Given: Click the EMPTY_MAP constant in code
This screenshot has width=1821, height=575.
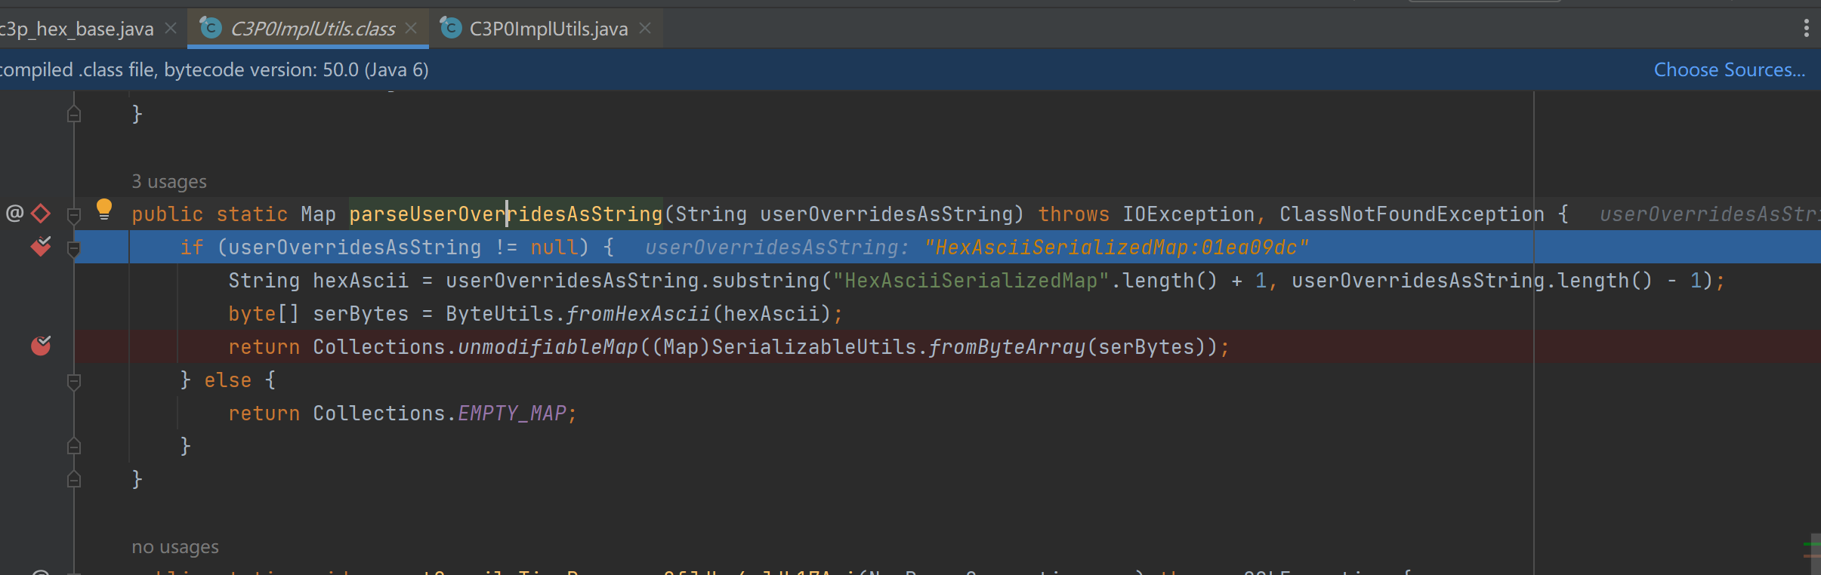Looking at the screenshot, I should [511, 414].
